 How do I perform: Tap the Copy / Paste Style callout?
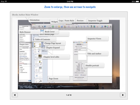pos(66,21)
